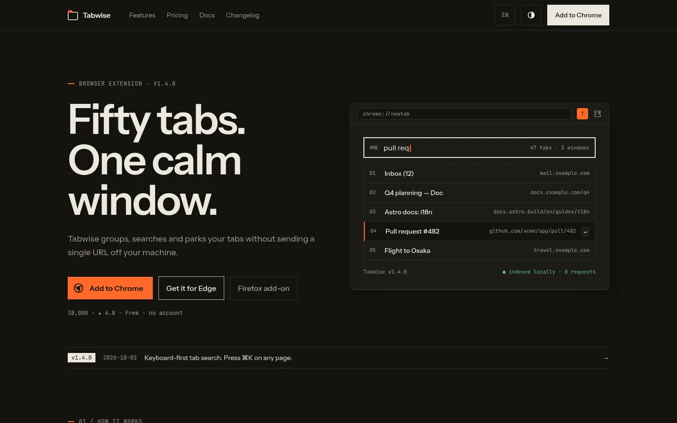Image resolution: width=677 pixels, height=423 pixels.
Task: Click Add to Chrome in header
Action: click(578, 15)
